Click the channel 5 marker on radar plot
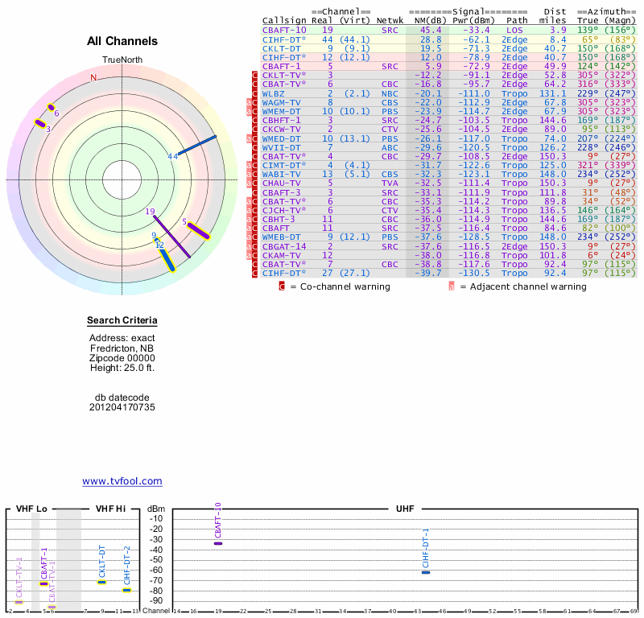The height and width of the screenshot is (618, 644). click(x=198, y=230)
